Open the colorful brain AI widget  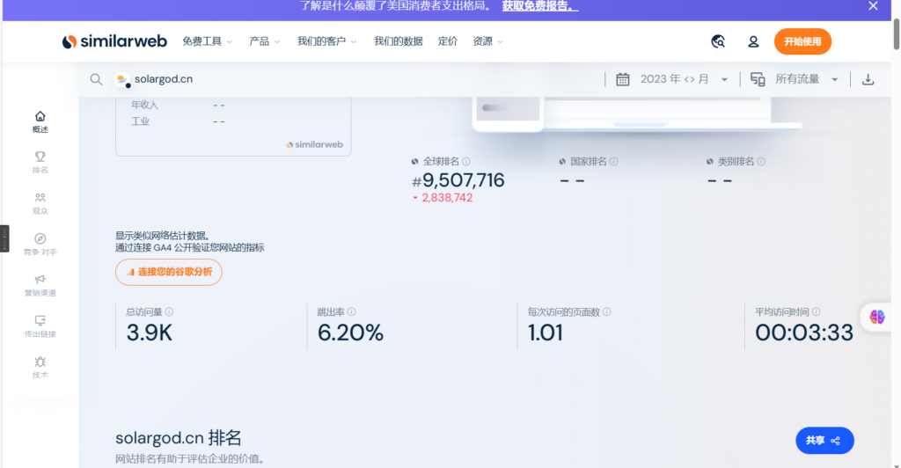877,317
